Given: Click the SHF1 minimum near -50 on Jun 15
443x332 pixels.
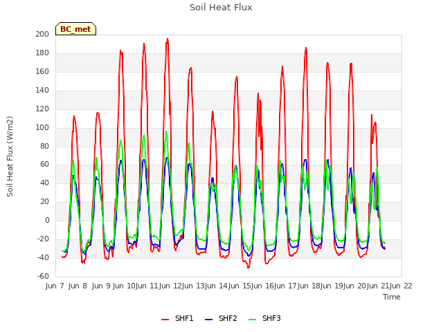Looking at the screenshot, I should pyautogui.click(x=248, y=268).
